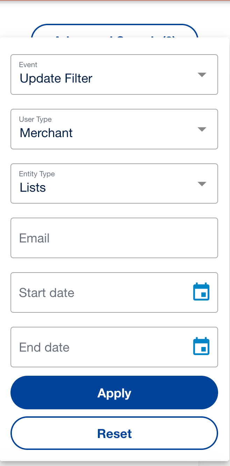Viewport: 230px width, 466px height.
Task: Expand the User Type dropdown arrow
Action: (x=202, y=129)
